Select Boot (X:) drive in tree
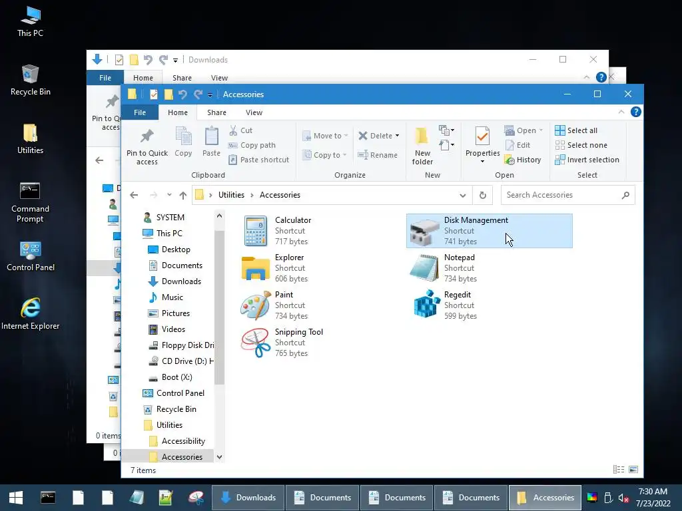The height and width of the screenshot is (511, 682). (x=176, y=377)
